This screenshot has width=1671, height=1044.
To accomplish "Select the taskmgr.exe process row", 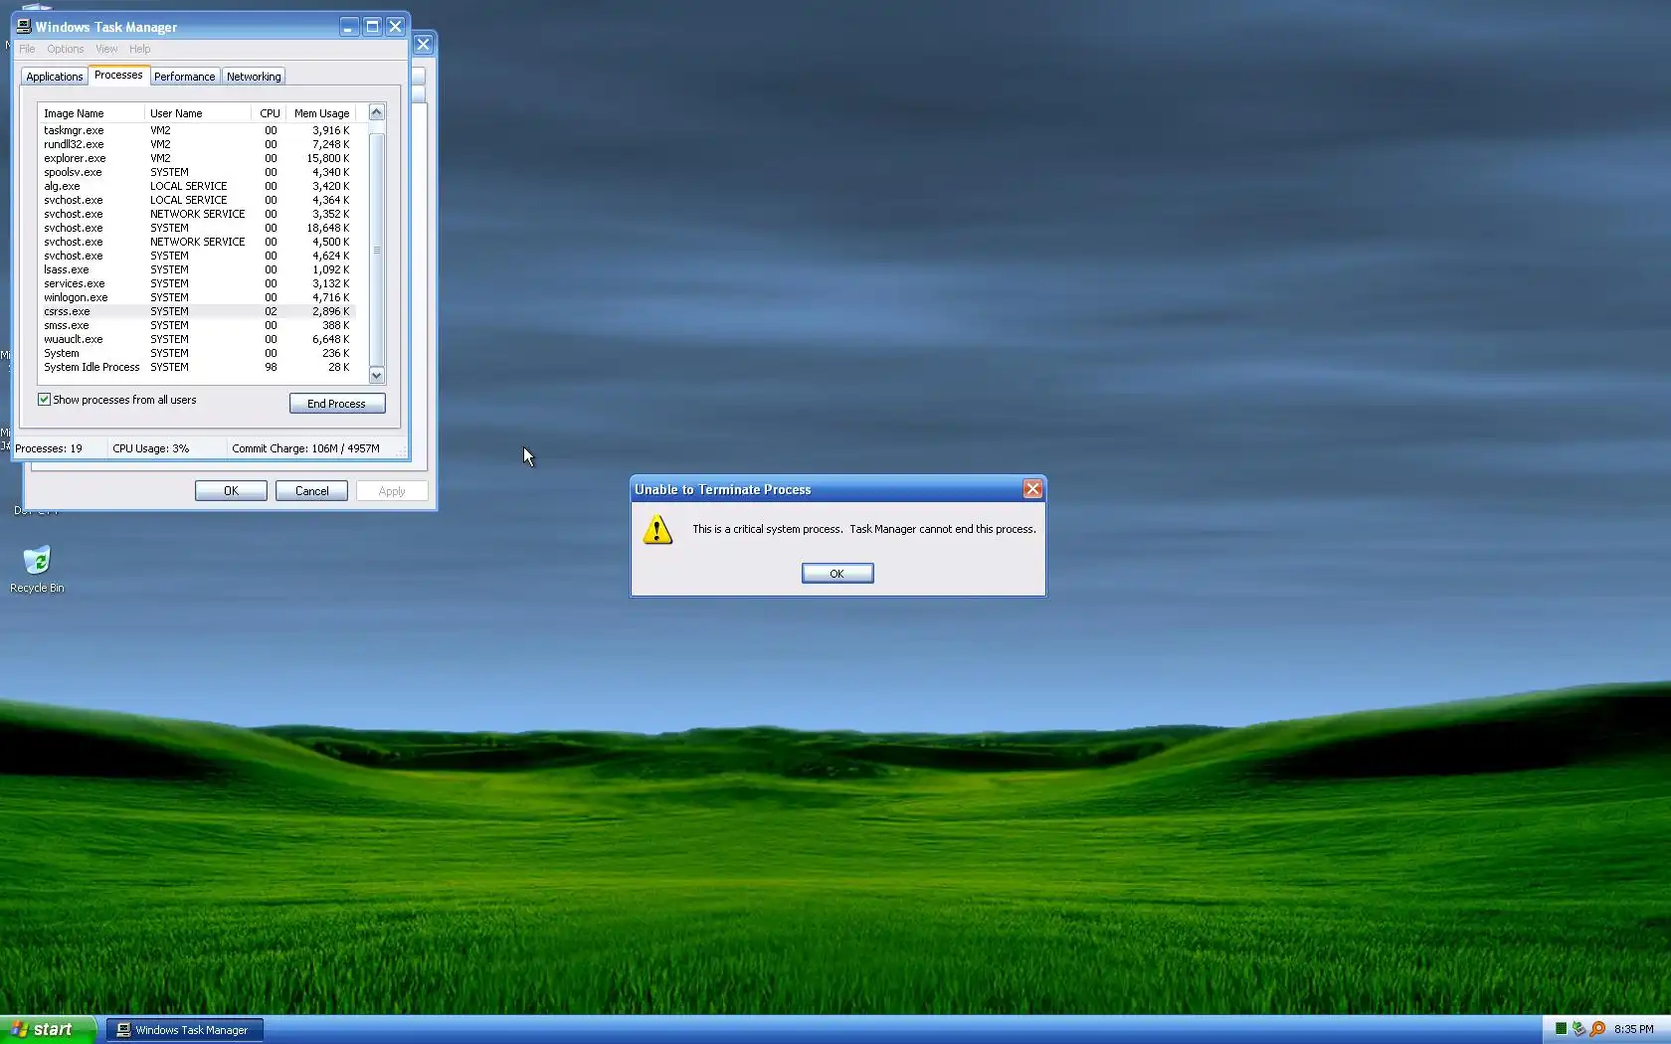I will 197,130.
